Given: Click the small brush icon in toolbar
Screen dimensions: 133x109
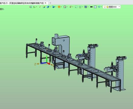Looking at the screenshot, I should coord(40,7).
